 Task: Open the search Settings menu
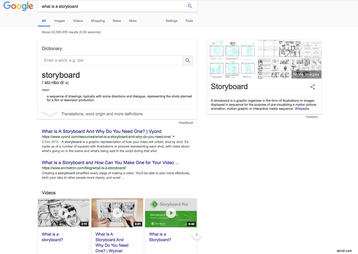171,21
